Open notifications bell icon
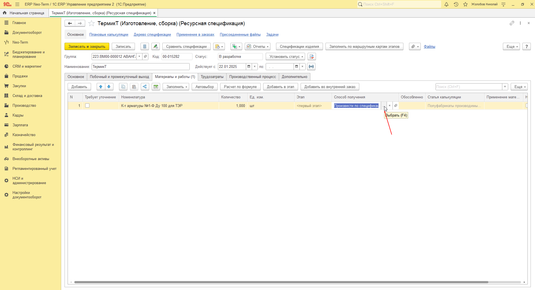Image resolution: width=535 pixels, height=290 pixels. click(x=446, y=4)
